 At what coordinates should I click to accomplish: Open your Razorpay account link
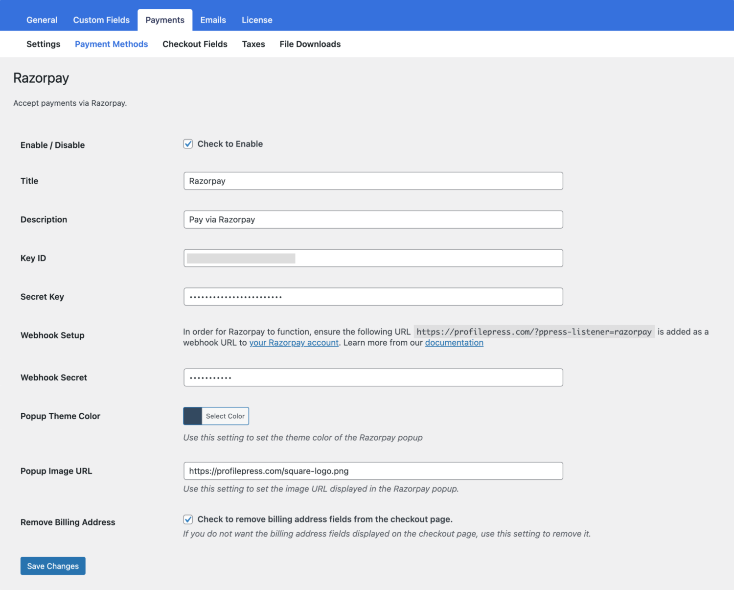tap(294, 342)
